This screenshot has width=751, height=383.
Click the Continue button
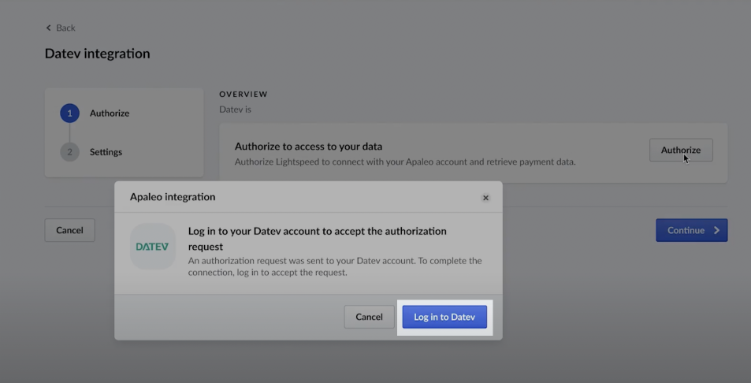coord(692,230)
